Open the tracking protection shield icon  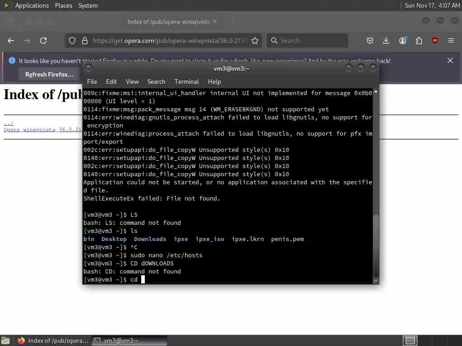[x=72, y=41]
